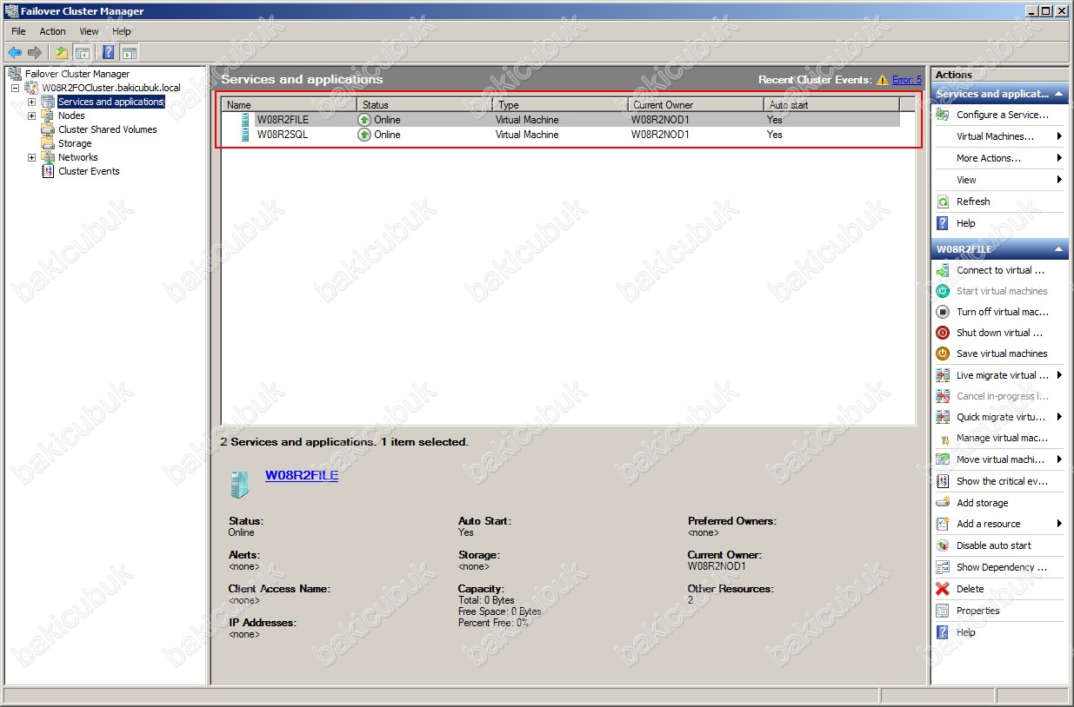Viewport: 1074px width, 707px height.
Task: Open the View menu in the menu bar
Action: click(x=90, y=31)
